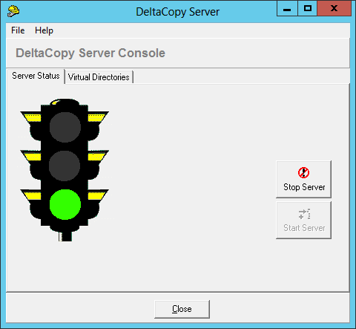Screen dimensions: 356x329
Task: Click the yellow top-left visor of the traffic light
Action: click(32, 117)
